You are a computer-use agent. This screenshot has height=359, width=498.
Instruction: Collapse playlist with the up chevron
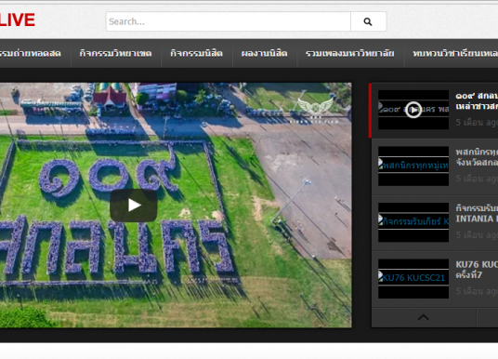tap(423, 317)
